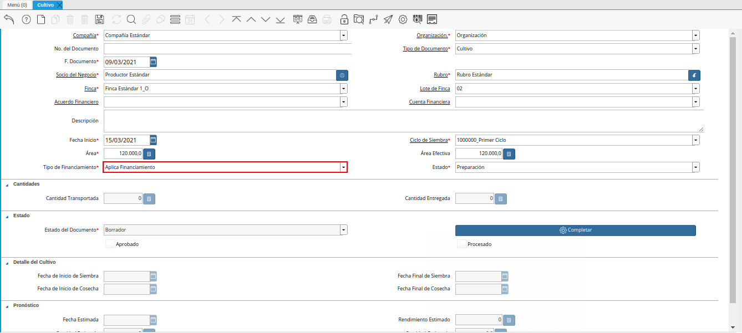The width and height of the screenshot is (742, 333).
Task: Switch to the Menú (0) tab
Action: [x=17, y=5]
